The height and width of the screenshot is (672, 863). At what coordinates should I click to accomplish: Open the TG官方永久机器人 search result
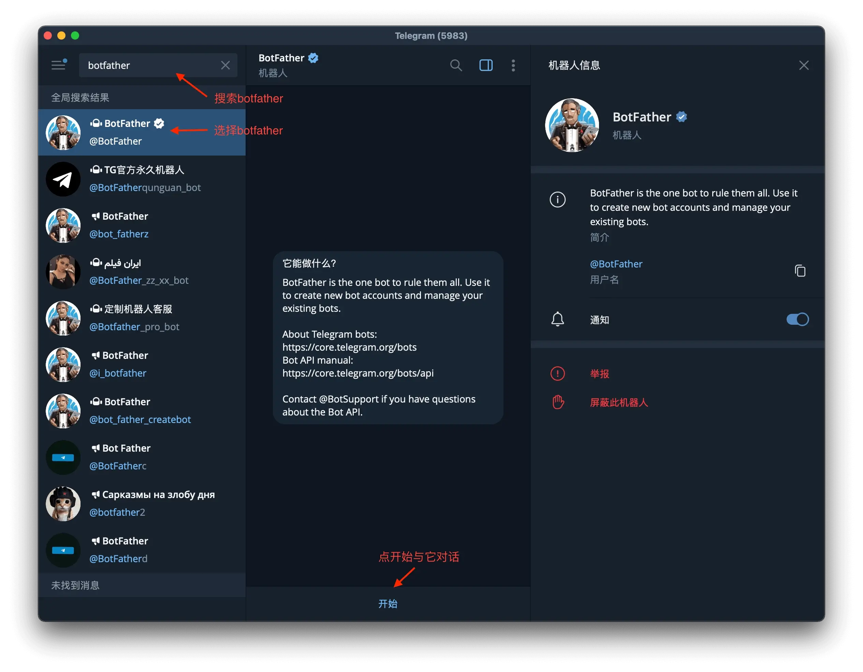point(142,178)
